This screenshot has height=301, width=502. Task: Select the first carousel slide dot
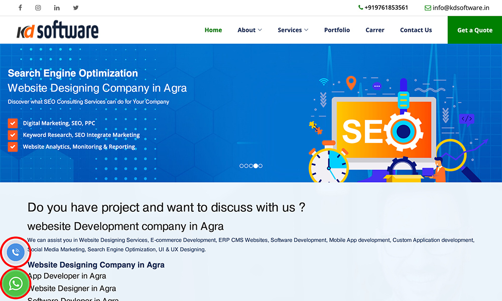(242, 166)
